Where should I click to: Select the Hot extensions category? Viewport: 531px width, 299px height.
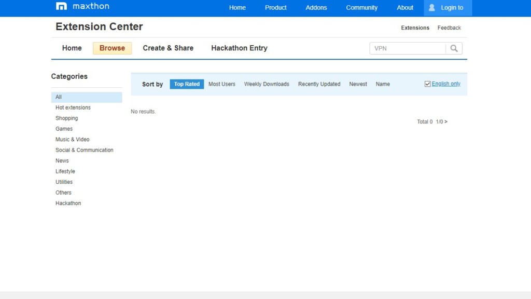(73, 107)
